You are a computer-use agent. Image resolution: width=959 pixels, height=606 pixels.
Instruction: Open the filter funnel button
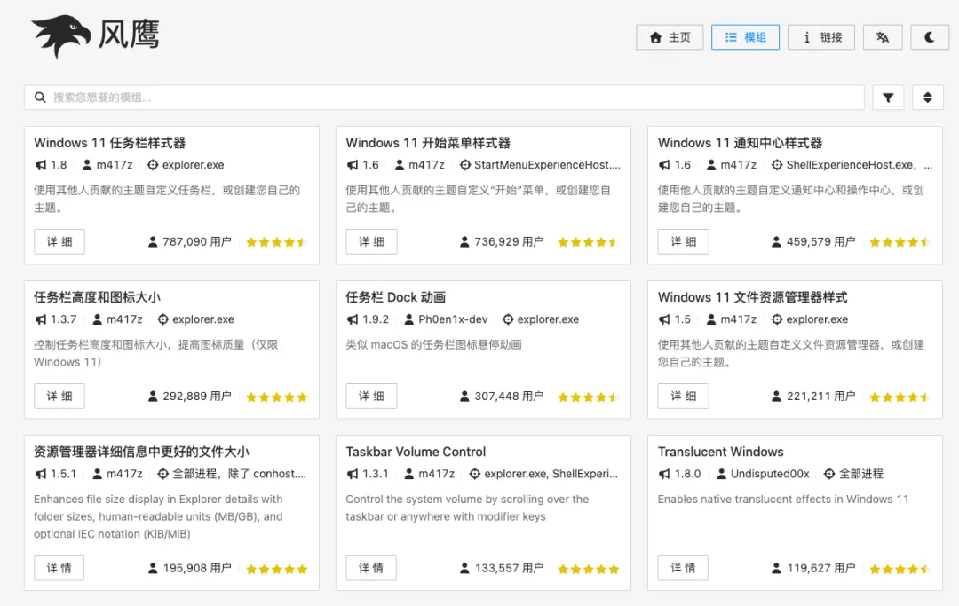click(888, 97)
